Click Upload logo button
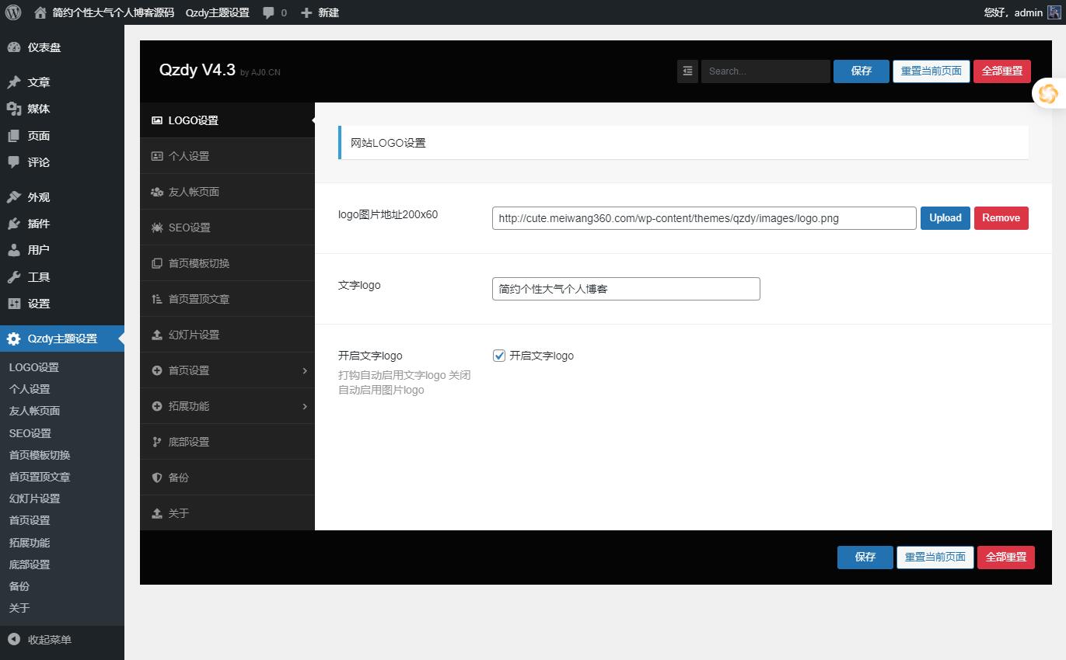This screenshot has width=1066, height=660. click(945, 218)
